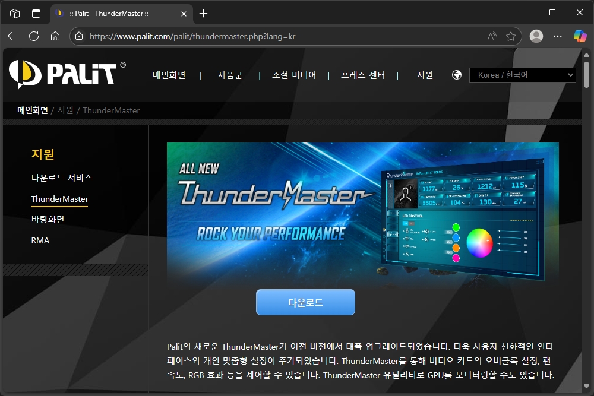
Task: Click the blue 다운로드 button
Action: click(x=306, y=302)
